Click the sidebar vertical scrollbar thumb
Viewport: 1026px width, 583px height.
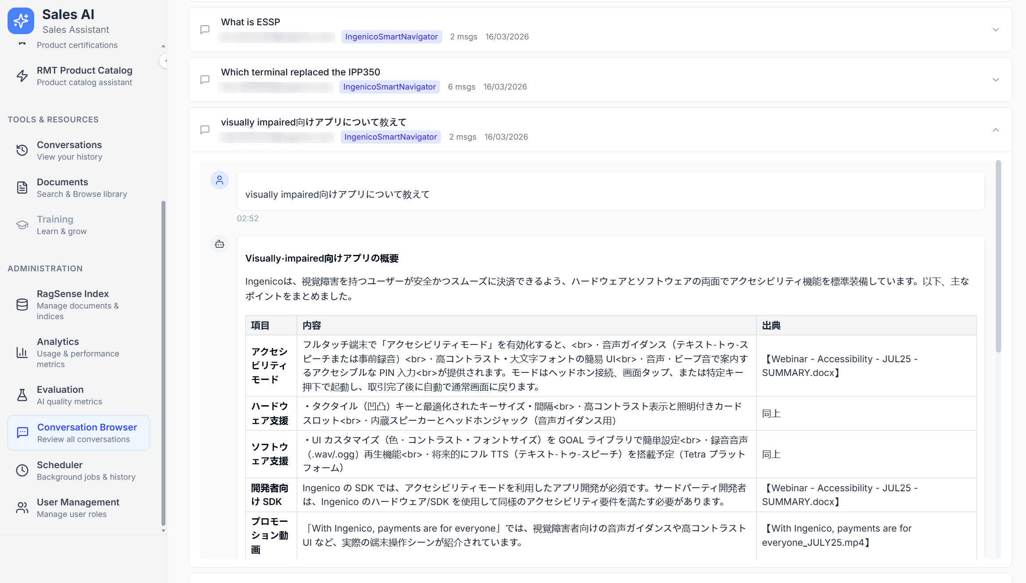click(163, 363)
